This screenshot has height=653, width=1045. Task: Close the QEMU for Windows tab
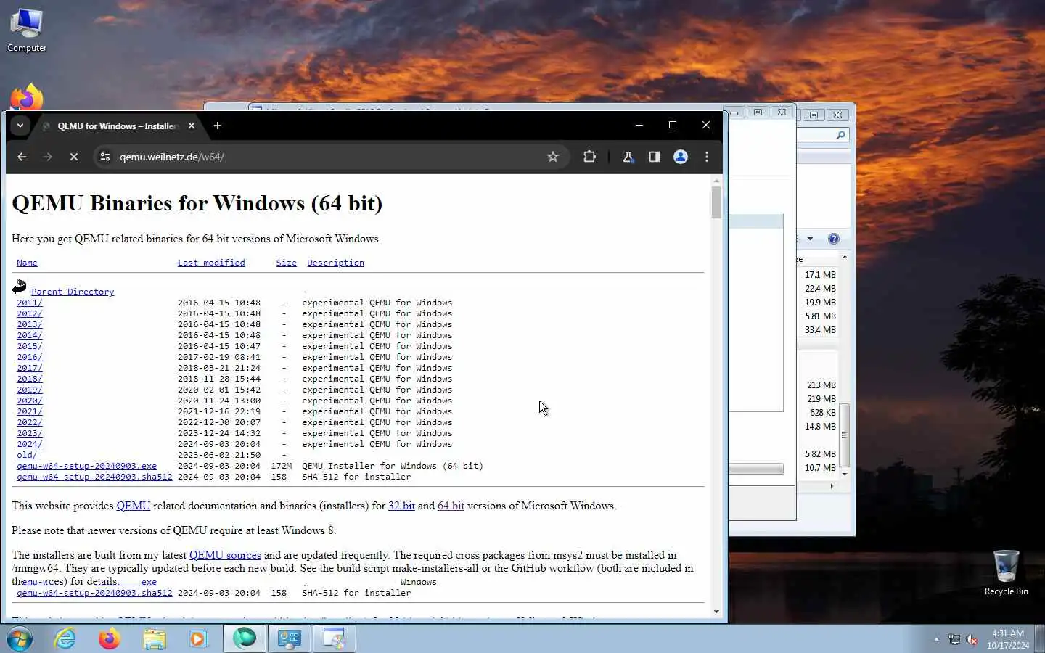[x=192, y=126]
